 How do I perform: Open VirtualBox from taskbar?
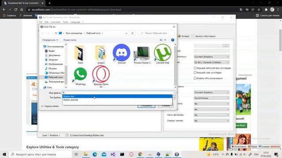click(x=159, y=154)
